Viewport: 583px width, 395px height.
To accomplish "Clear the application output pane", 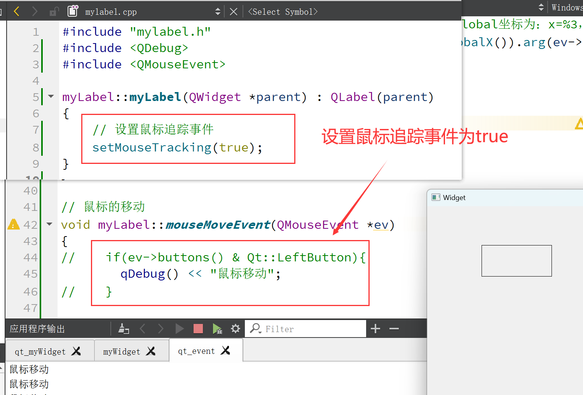I will 124,329.
